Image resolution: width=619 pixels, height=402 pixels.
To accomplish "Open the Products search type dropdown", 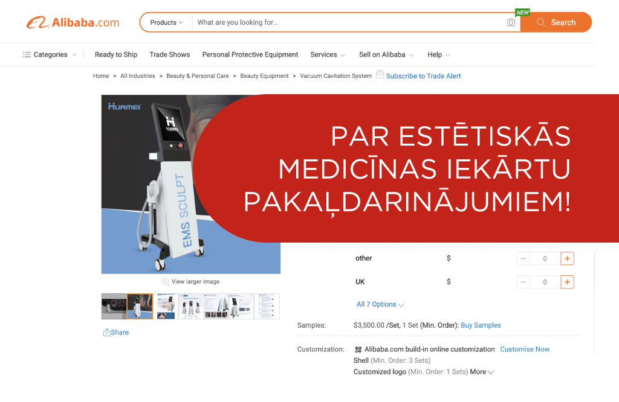I will pos(166,22).
